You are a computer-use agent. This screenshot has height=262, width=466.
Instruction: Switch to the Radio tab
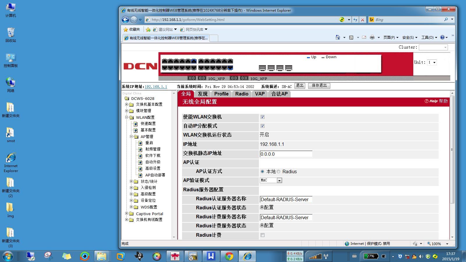(242, 94)
